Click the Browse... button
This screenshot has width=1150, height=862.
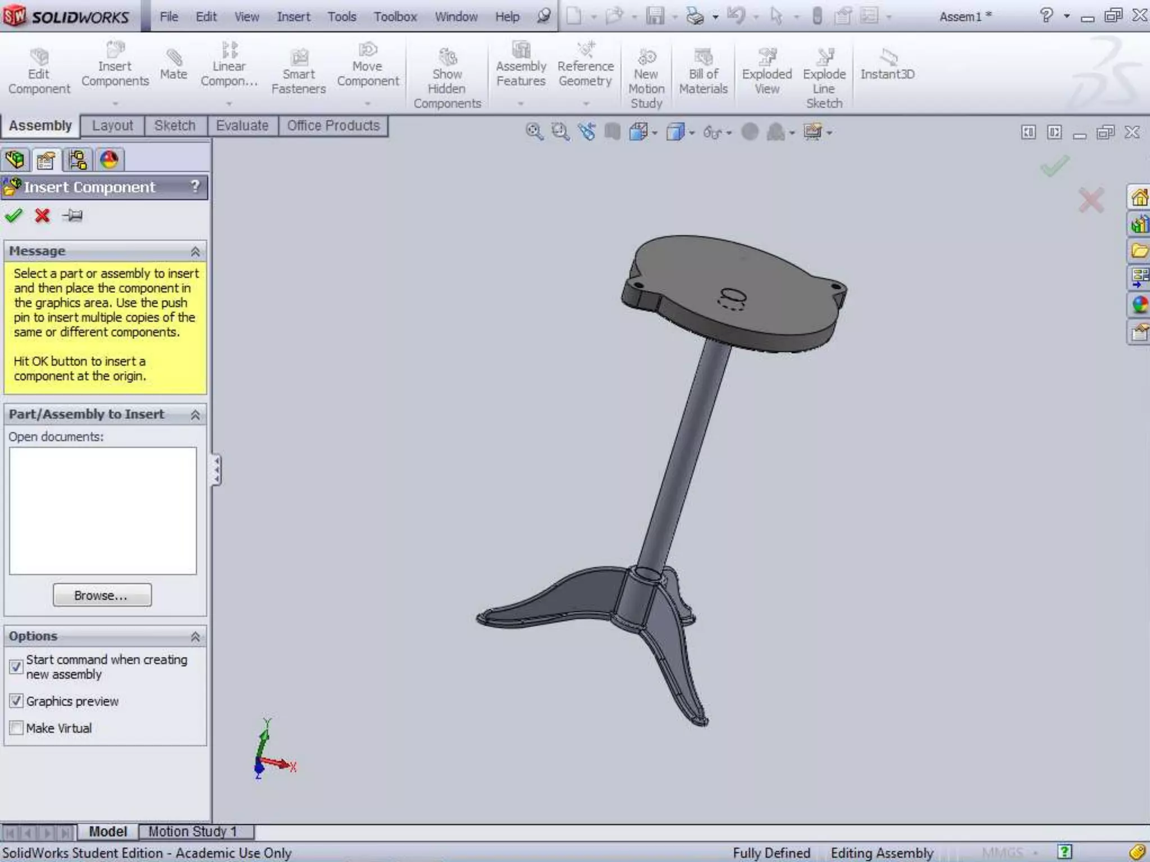click(x=102, y=595)
